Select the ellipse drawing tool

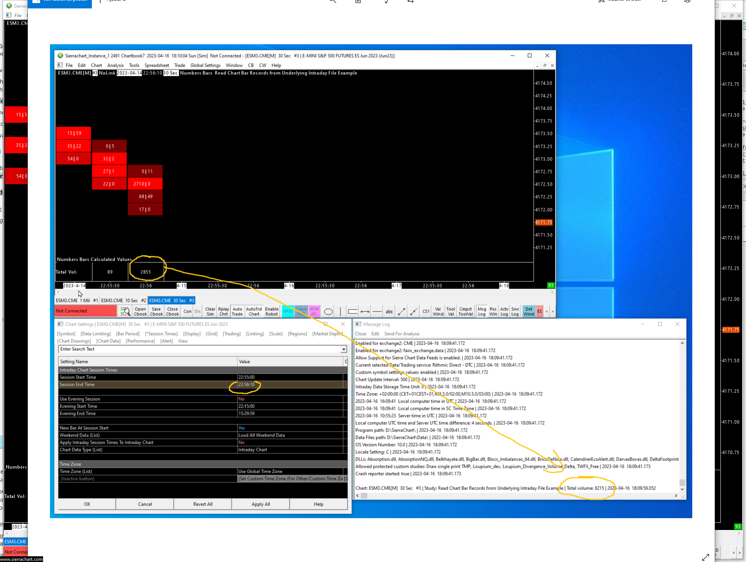pos(328,312)
